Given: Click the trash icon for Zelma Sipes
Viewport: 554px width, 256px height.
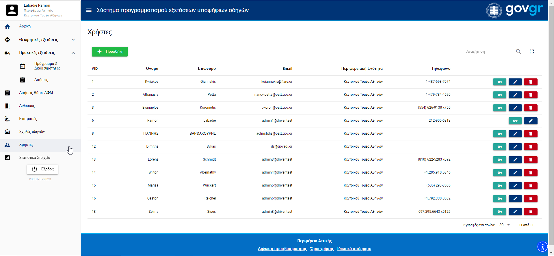Looking at the screenshot, I should point(531,212).
